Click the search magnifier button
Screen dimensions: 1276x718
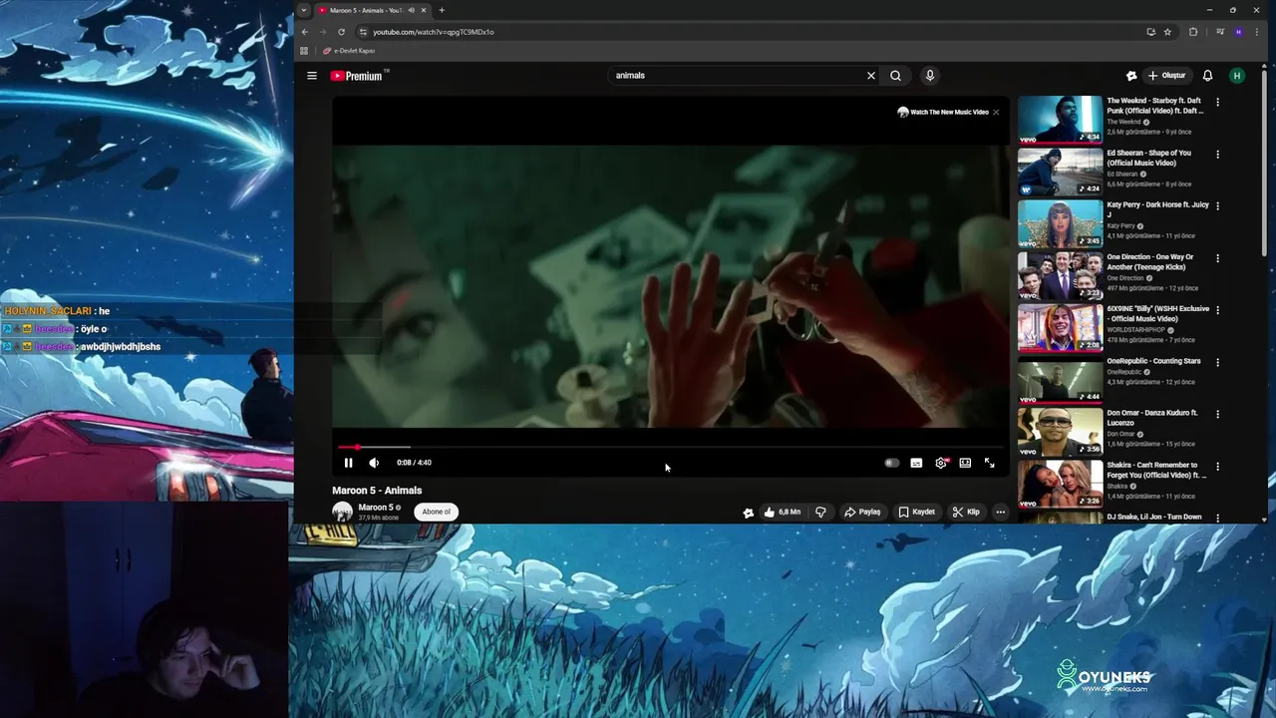(x=895, y=76)
